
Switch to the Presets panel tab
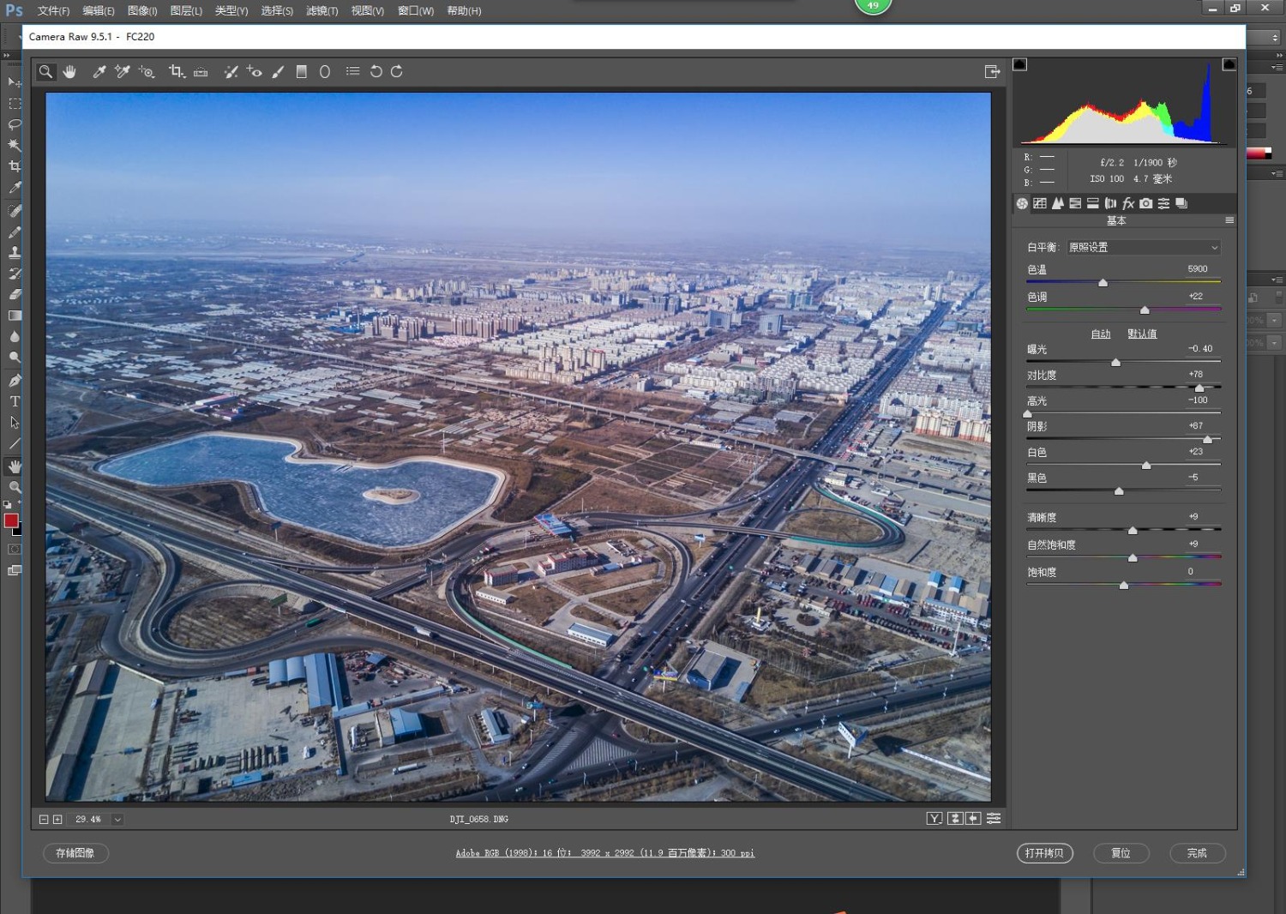(1163, 203)
